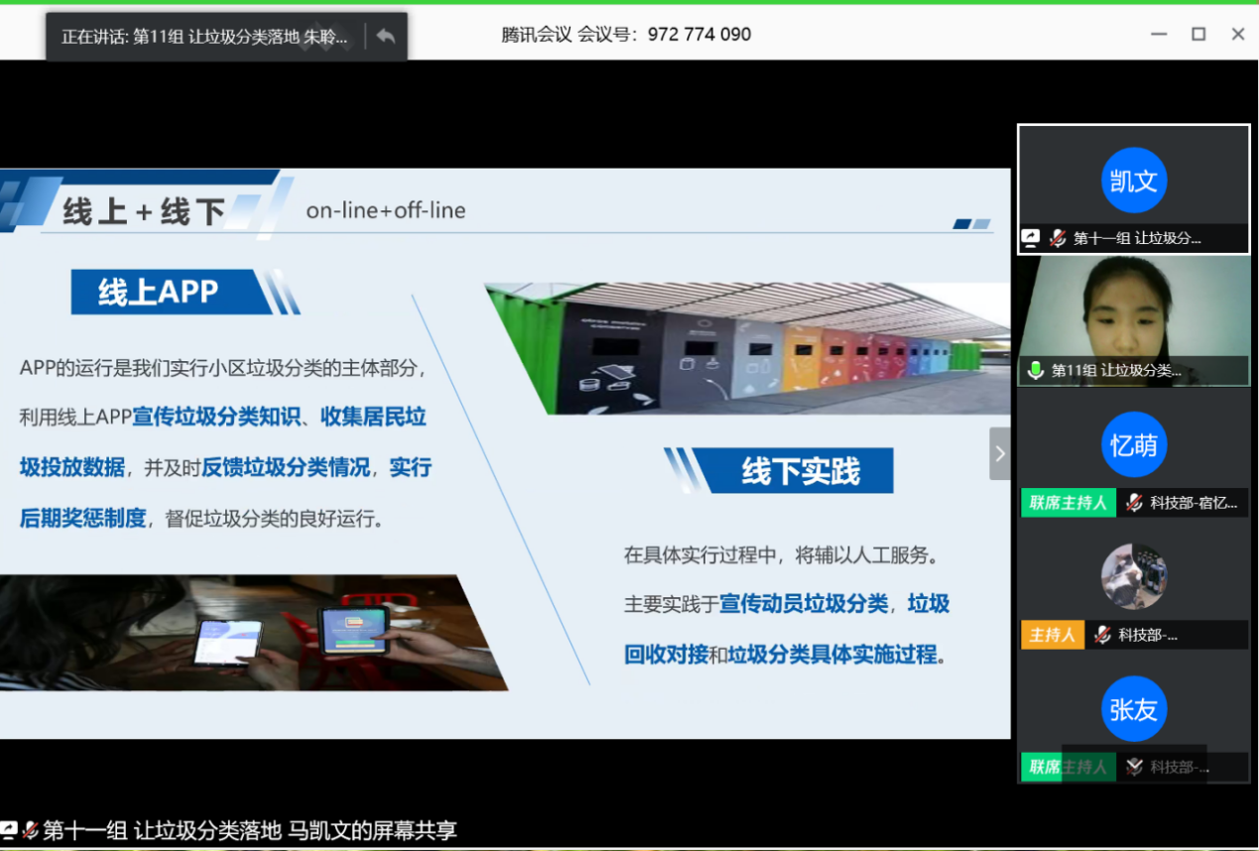1259x851 pixels.
Task: Click the 正在讲话 speaker notification text
Action: point(204,37)
